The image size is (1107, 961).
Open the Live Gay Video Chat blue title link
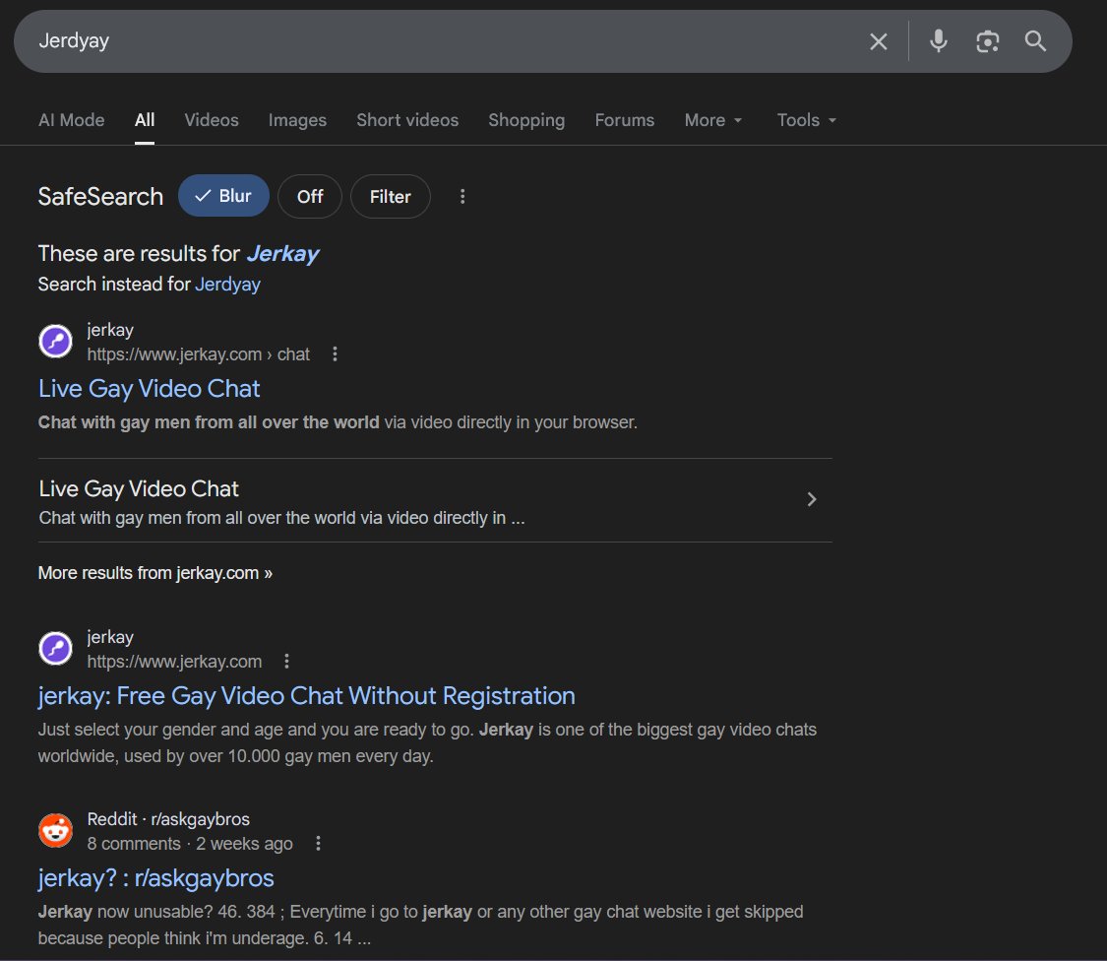[x=149, y=389]
